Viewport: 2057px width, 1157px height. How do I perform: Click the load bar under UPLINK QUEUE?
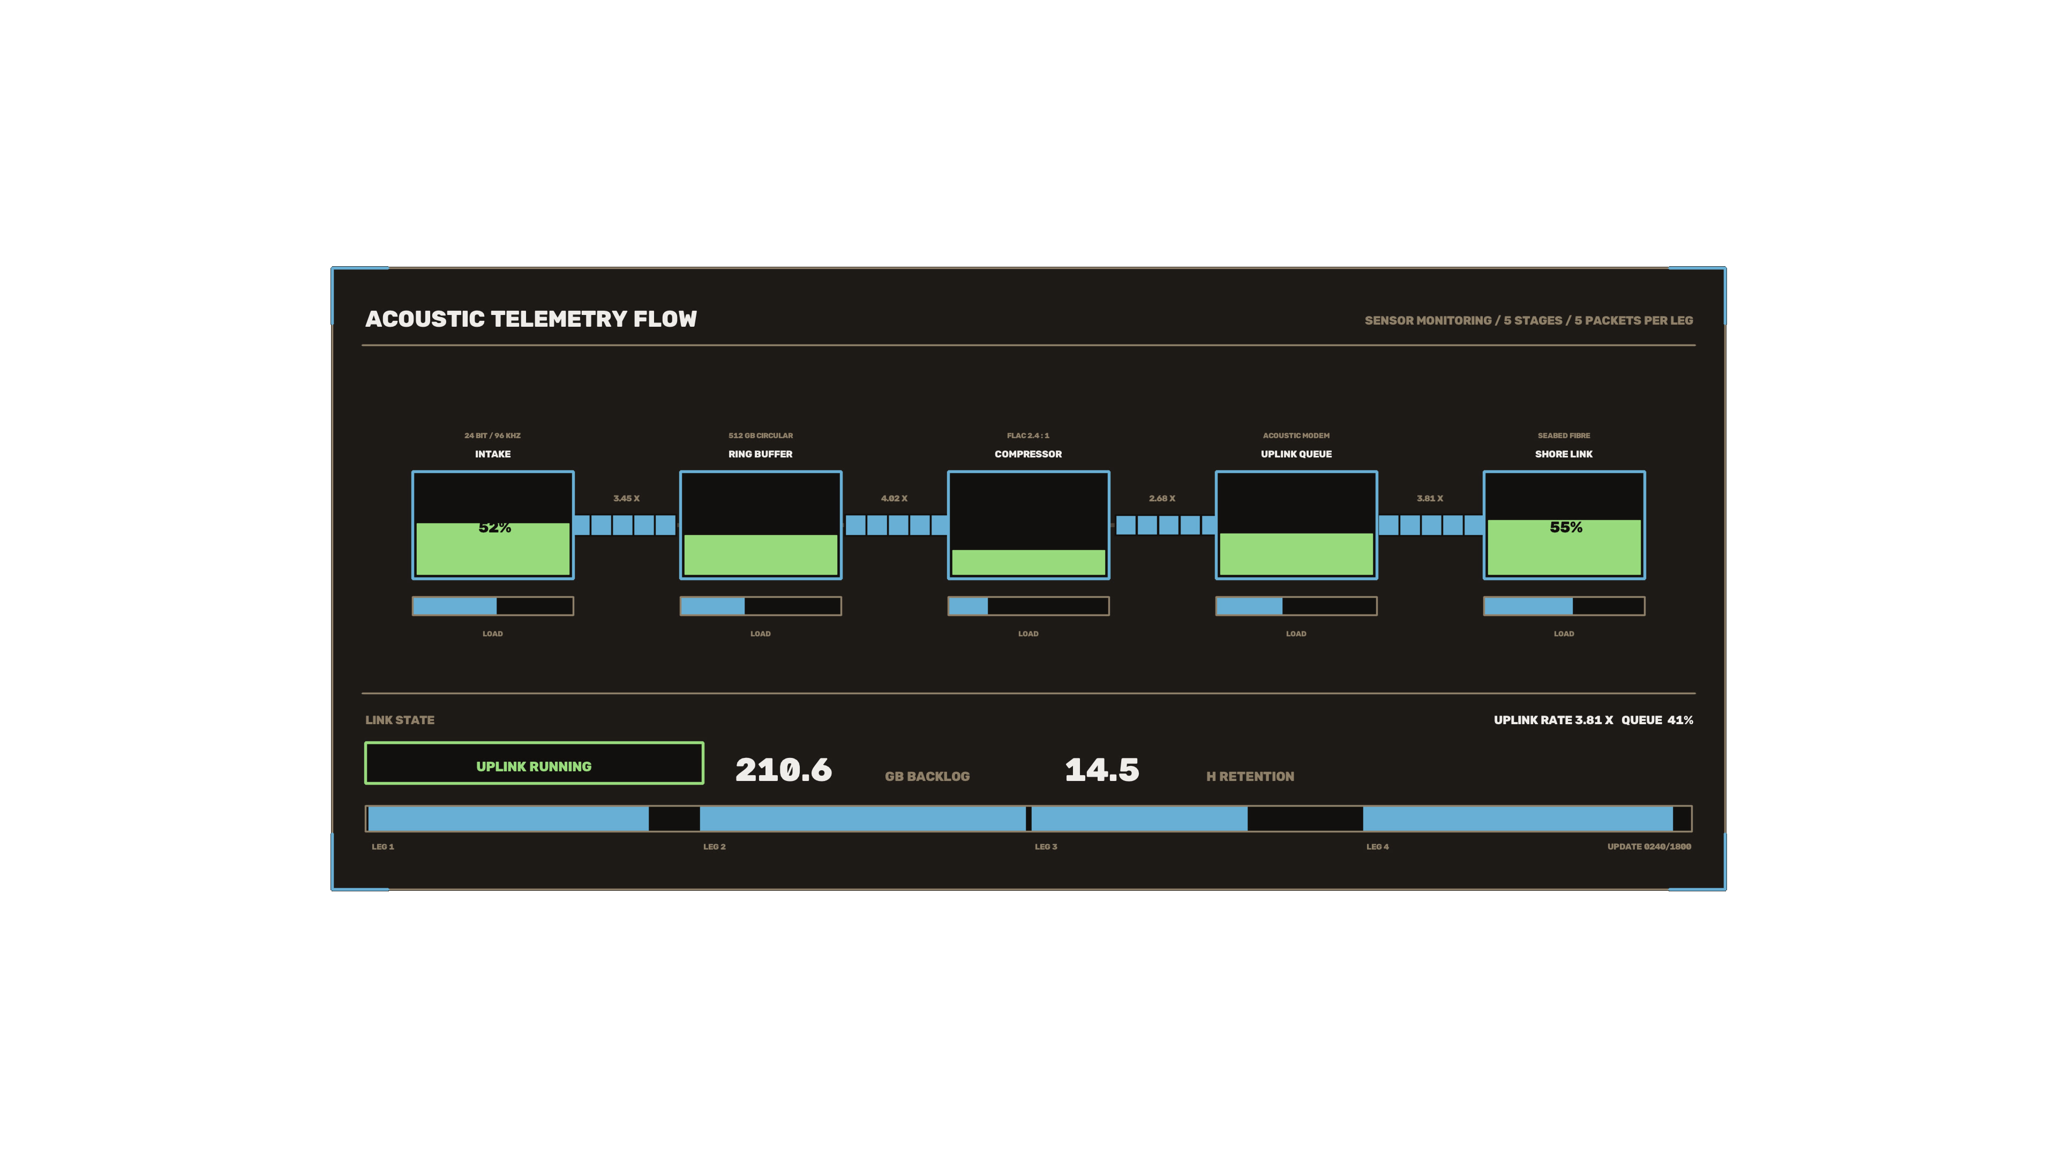[1296, 606]
